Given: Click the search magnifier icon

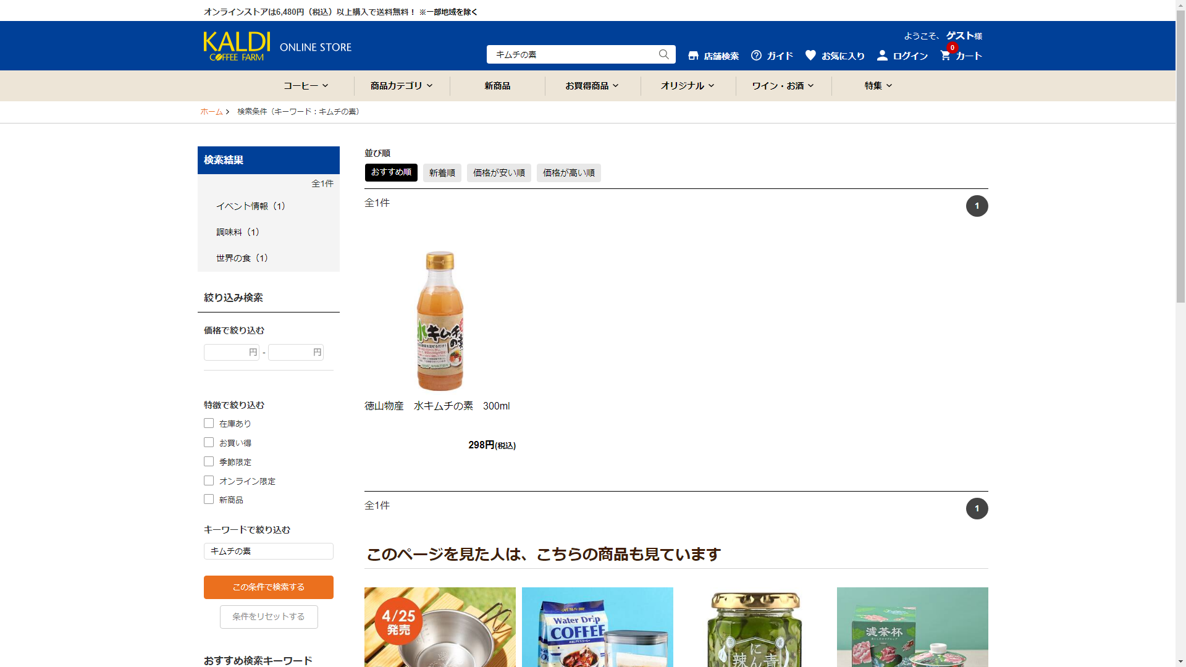Looking at the screenshot, I should click(x=663, y=54).
